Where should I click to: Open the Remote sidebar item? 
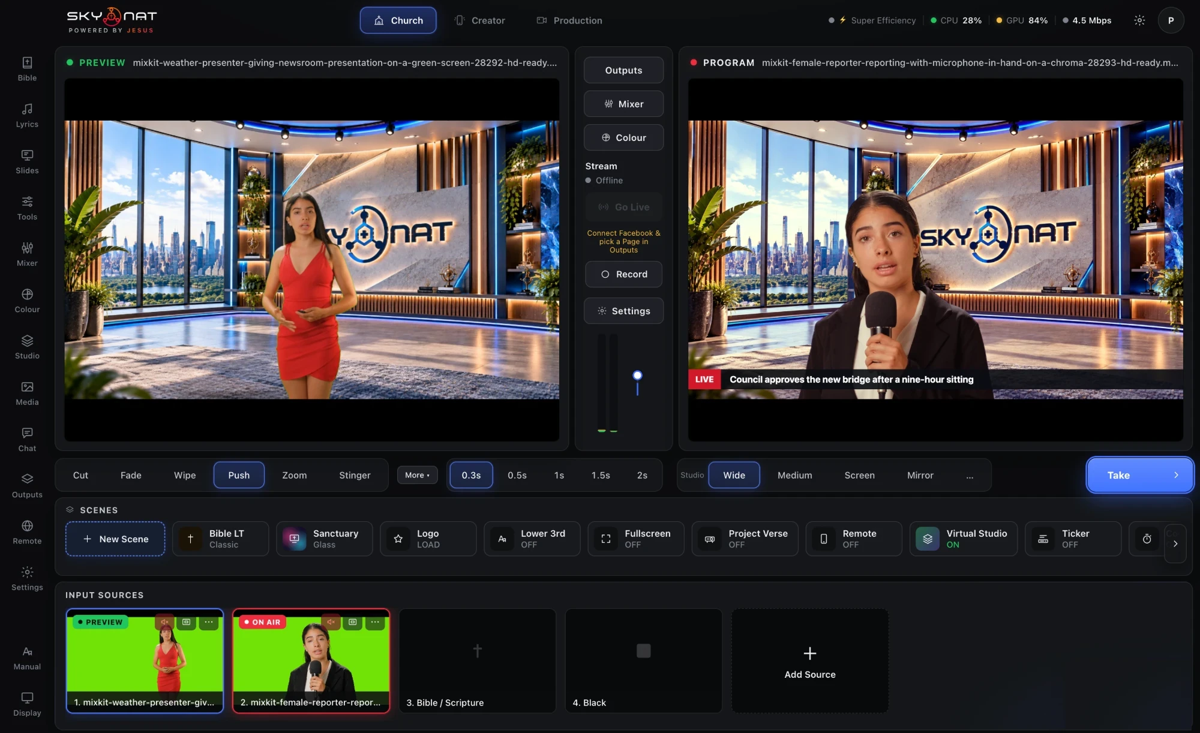(x=27, y=531)
